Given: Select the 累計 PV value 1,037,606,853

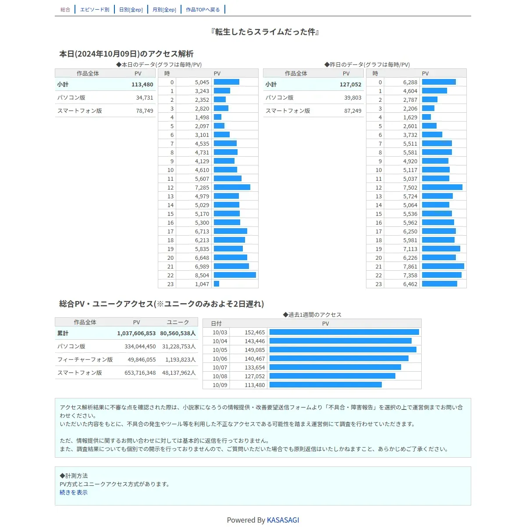Looking at the screenshot, I should point(136,333).
